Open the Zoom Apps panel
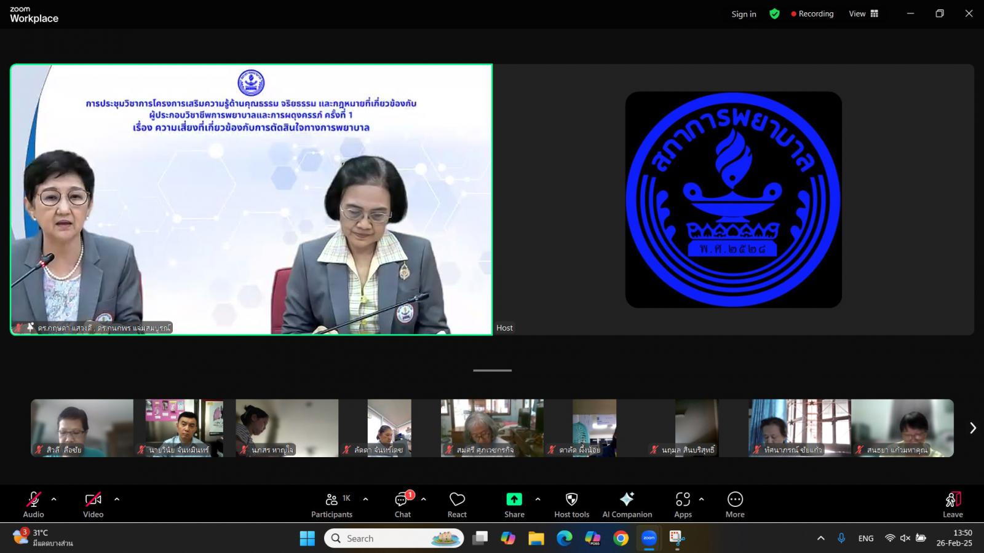Screen dimensions: 984x553 [683, 504]
